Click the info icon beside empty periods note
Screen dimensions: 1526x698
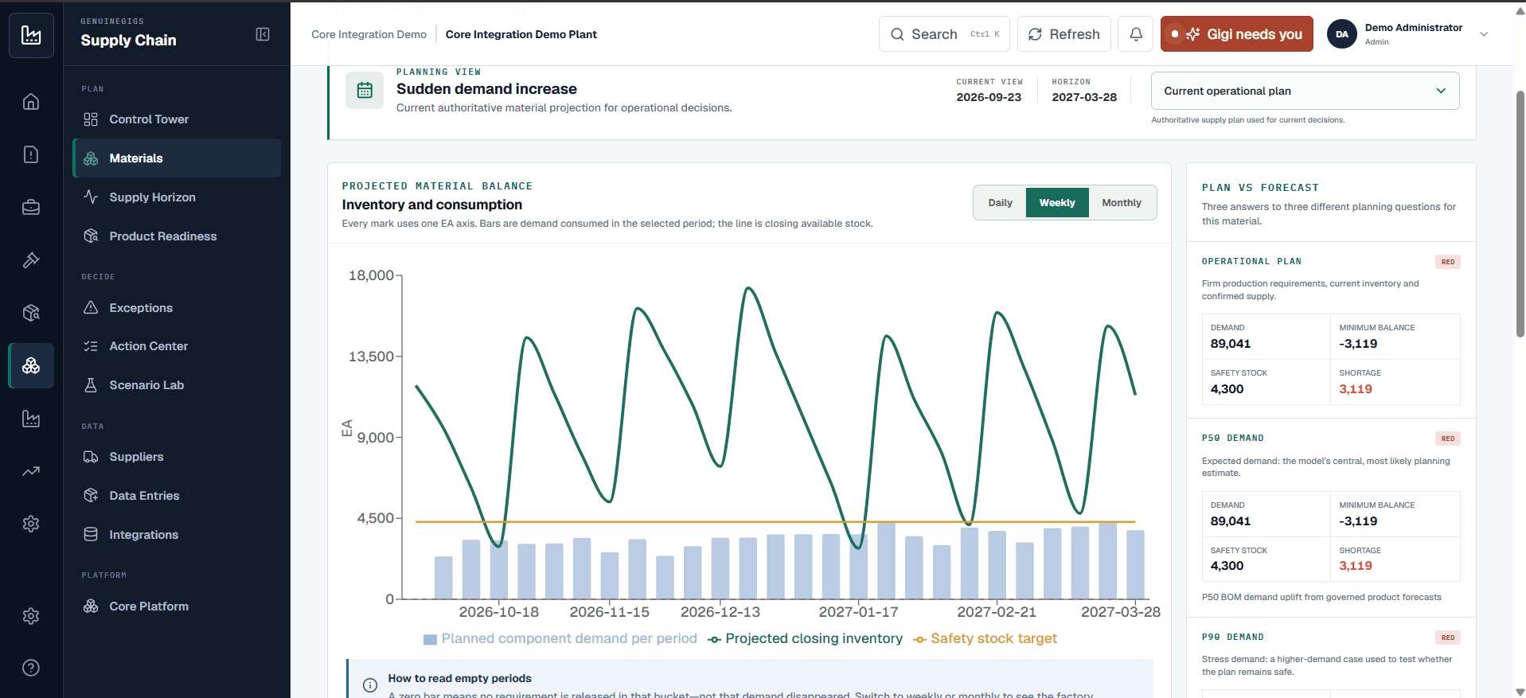pyautogui.click(x=370, y=685)
